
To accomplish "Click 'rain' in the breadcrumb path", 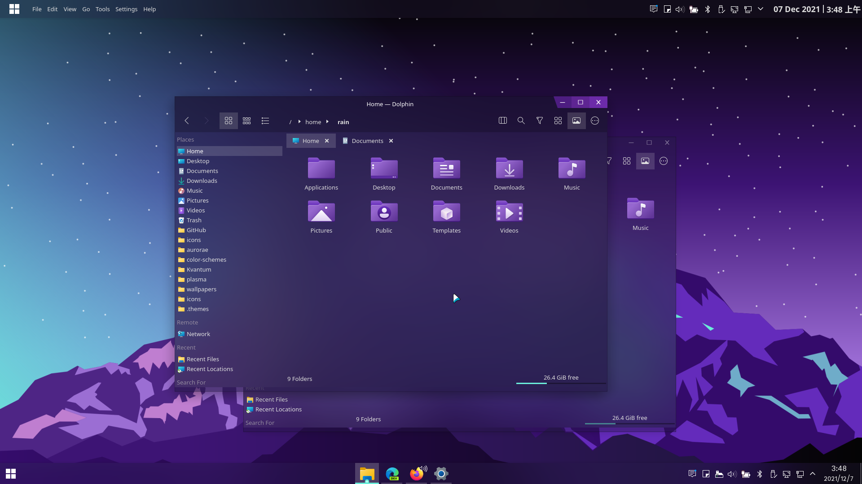I will click(x=343, y=122).
